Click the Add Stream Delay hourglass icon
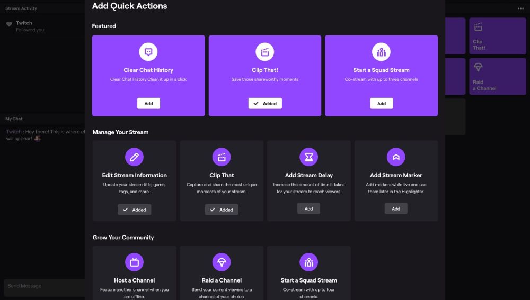The height and width of the screenshot is (300, 530). (x=308, y=157)
